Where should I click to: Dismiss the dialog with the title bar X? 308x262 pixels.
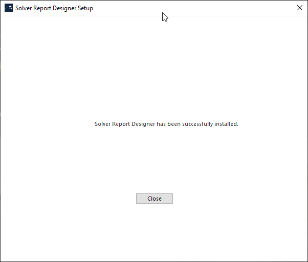click(299, 8)
